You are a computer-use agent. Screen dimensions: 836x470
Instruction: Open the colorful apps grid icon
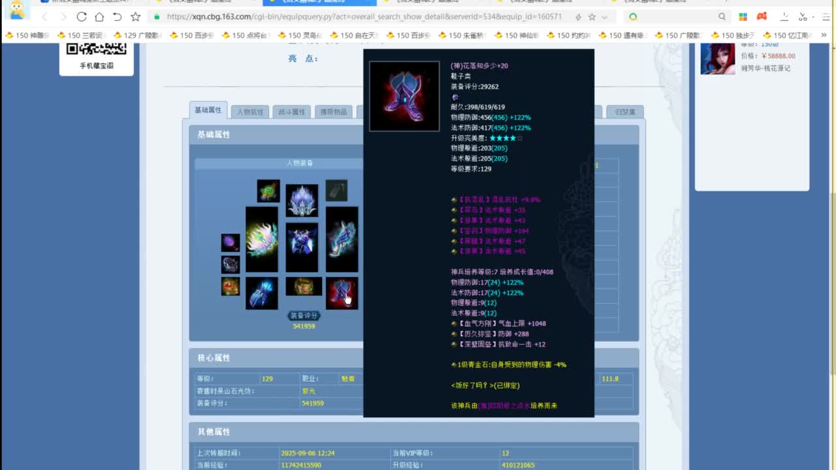[x=744, y=16]
